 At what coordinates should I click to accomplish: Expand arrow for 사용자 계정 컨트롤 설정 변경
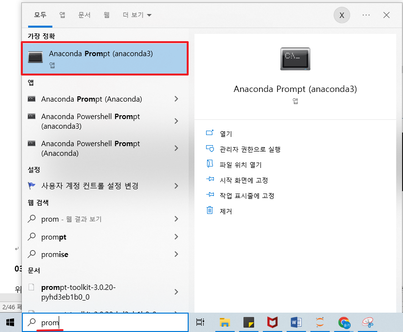177,186
